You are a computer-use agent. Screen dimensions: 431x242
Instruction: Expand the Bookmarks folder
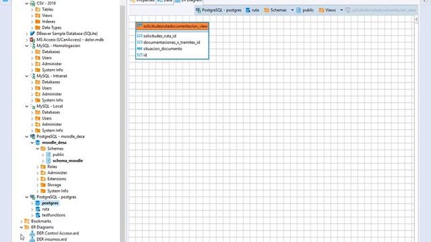click(22, 221)
